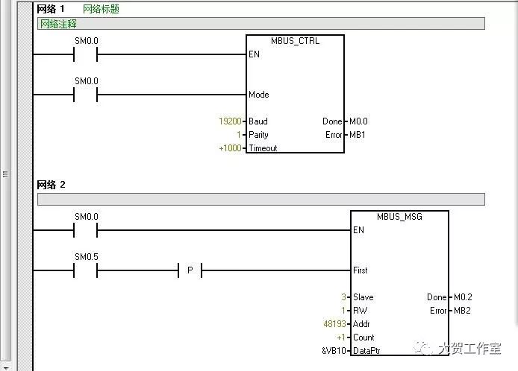Image resolution: width=518 pixels, height=371 pixels.
Task: Select the MBUS_MSG block title
Action: pos(399,217)
